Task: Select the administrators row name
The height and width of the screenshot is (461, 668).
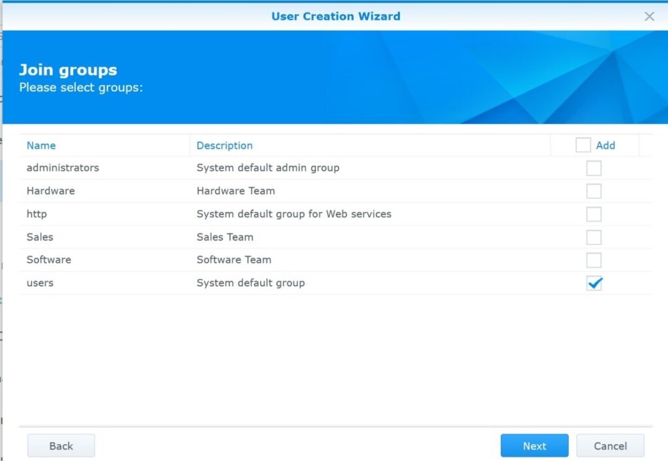Action: pos(63,168)
